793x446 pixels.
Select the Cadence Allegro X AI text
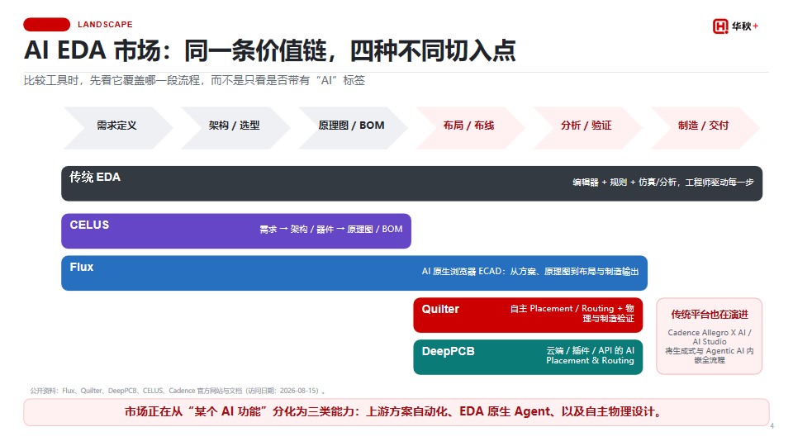(x=710, y=337)
